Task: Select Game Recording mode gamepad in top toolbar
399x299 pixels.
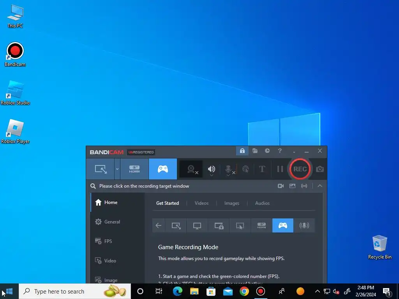Action: click(x=163, y=169)
